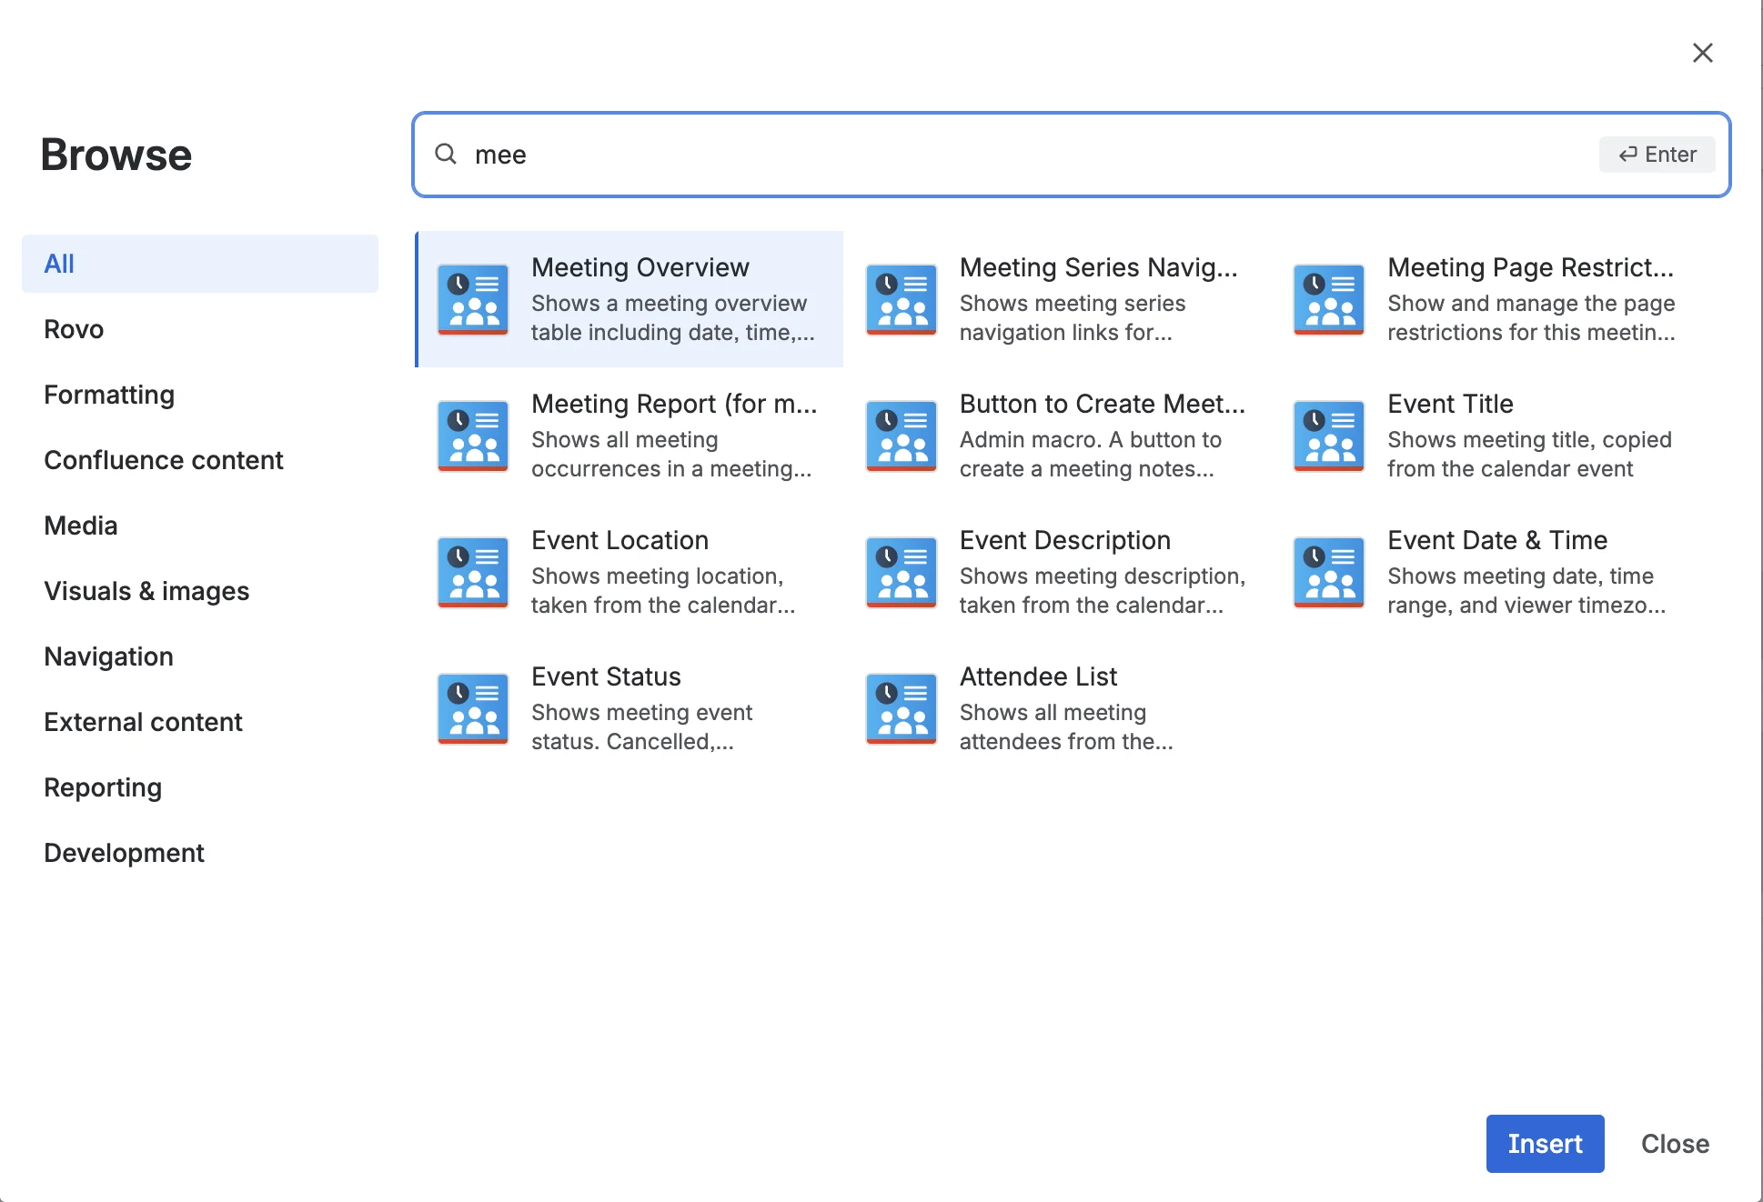
Task: Click 'Shows meeting location' description
Action: coord(663,590)
